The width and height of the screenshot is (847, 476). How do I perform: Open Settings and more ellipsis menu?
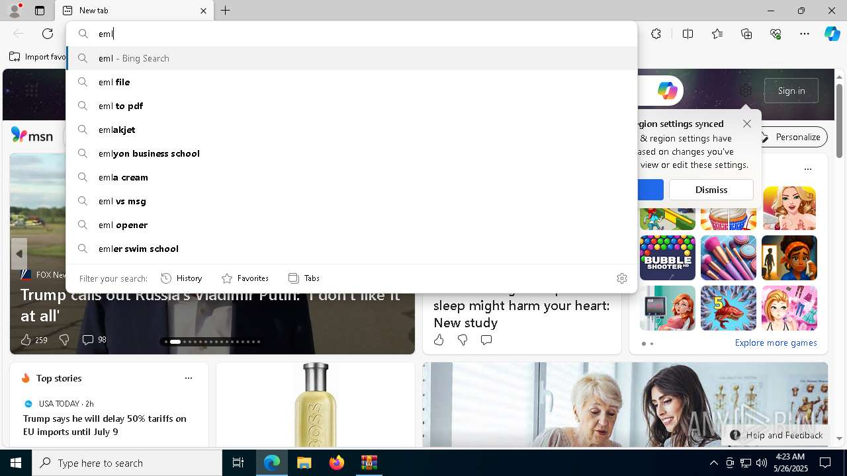(x=805, y=34)
